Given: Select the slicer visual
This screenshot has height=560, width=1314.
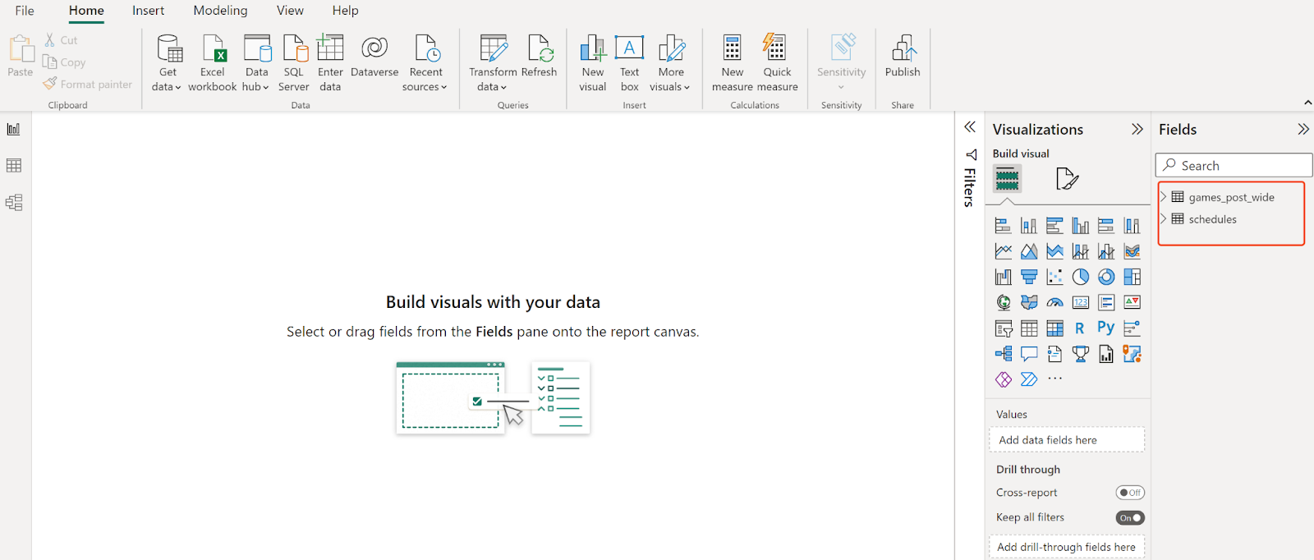Looking at the screenshot, I should [x=1003, y=328].
